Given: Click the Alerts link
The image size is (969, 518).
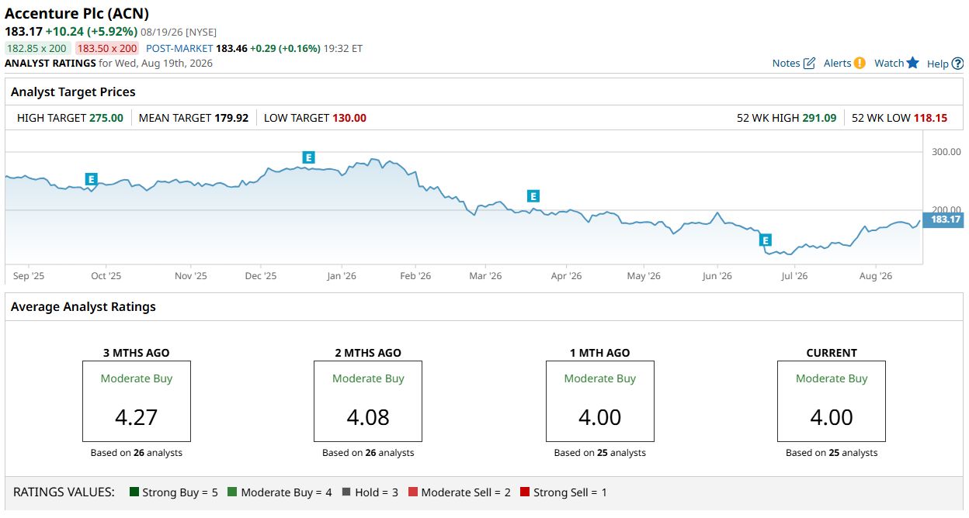Looking at the screenshot, I should (x=837, y=63).
